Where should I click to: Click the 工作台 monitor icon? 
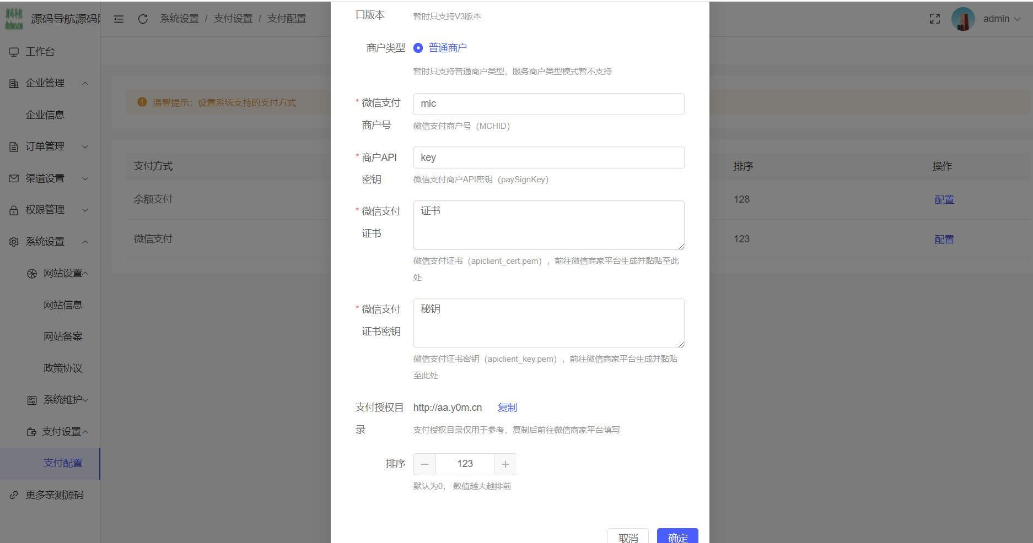click(14, 52)
